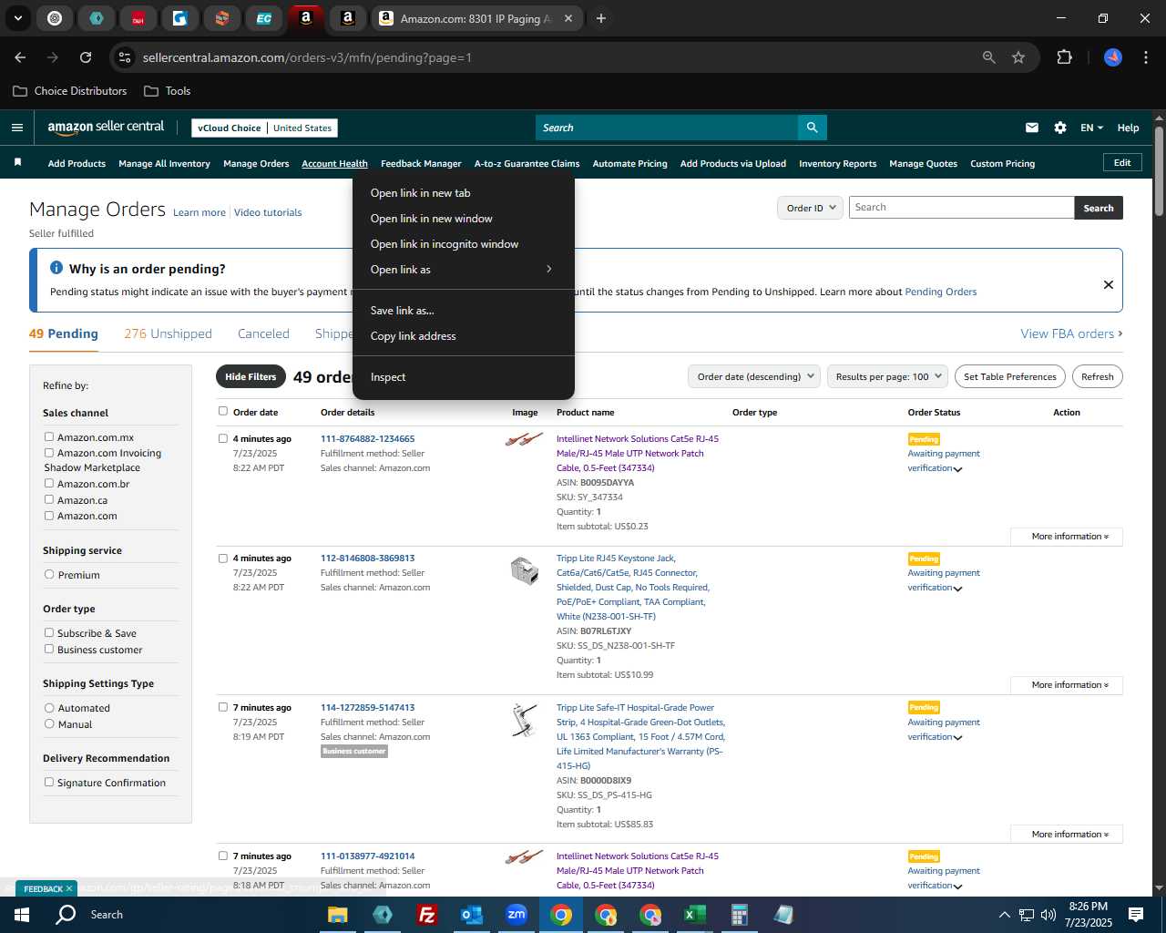Viewport: 1166px width, 933px height.
Task: Toggle the select-all orders checkbox
Action: tap(223, 412)
